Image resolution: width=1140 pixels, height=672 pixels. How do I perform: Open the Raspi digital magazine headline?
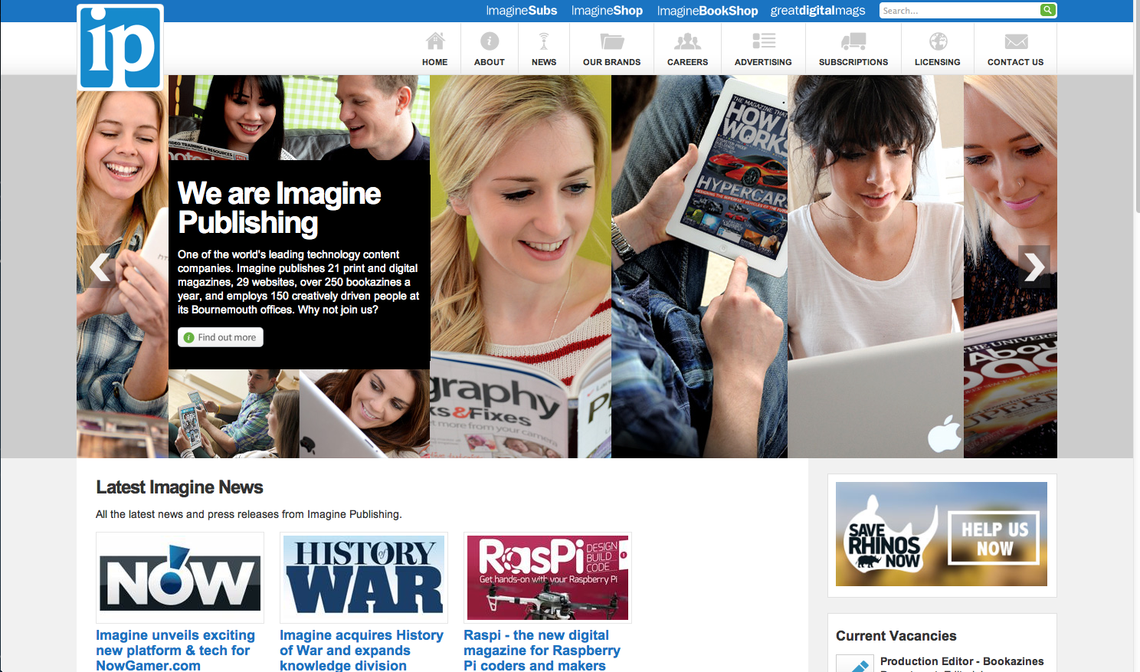(542, 651)
